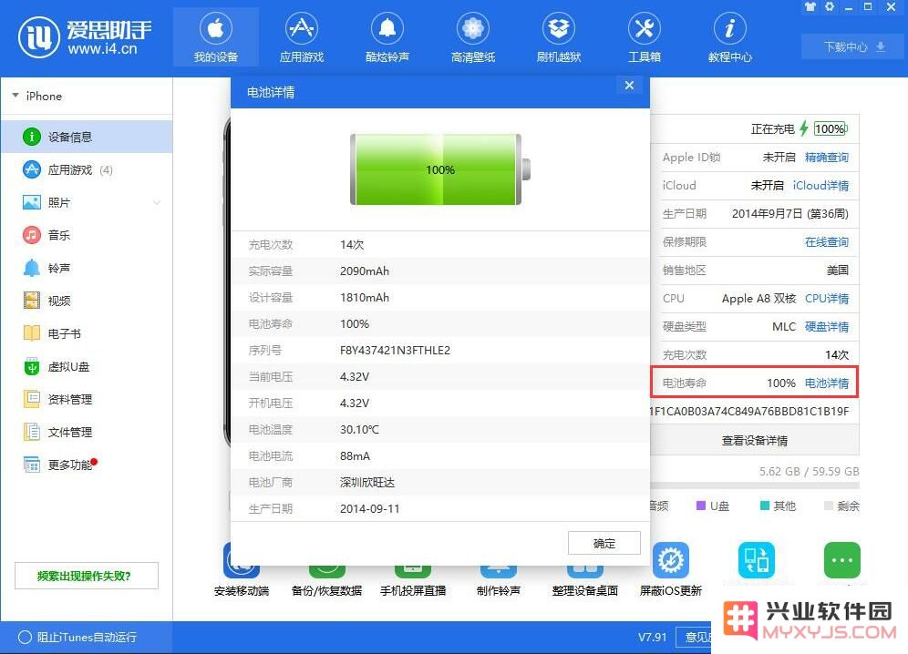
Task: Click the 2014-09-11 production date value
Action: click(369, 509)
